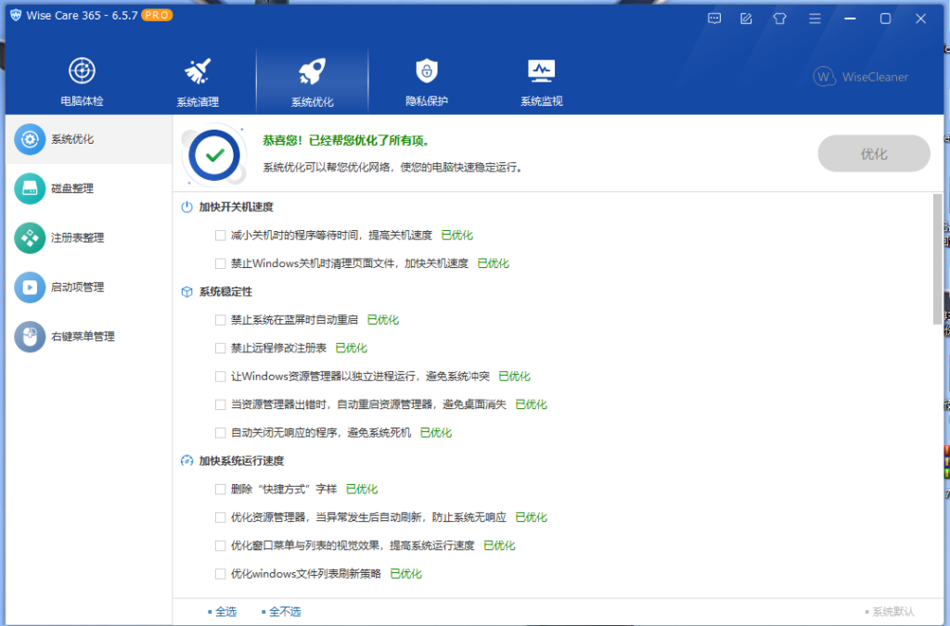Image resolution: width=950 pixels, height=626 pixels.
Task: Click 已优化 status next to 禁止远程修改注册表
Action: [x=352, y=348]
